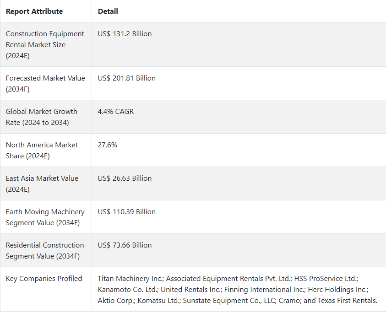Select the Forecasted Market Value (2034F) cell
This screenshot has height=313, width=386.
tap(45, 83)
